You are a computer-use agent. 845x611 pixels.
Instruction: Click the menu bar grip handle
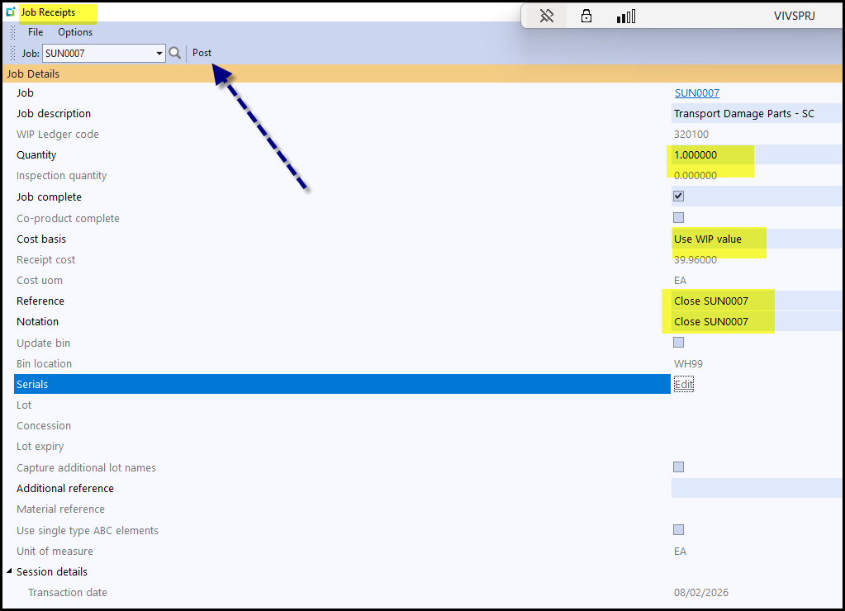coord(12,32)
